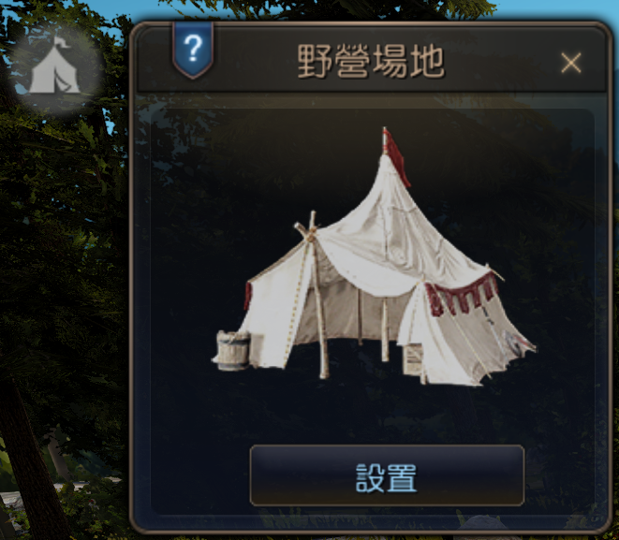The height and width of the screenshot is (540, 619).
Task: Close the 野營場地 panel
Action: coord(571,63)
